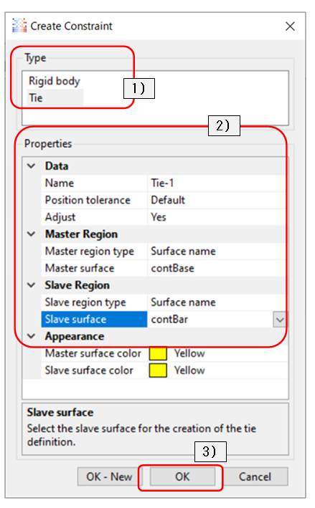The width and height of the screenshot is (315, 508).
Task: Confirm with the OK button
Action: coord(182,476)
